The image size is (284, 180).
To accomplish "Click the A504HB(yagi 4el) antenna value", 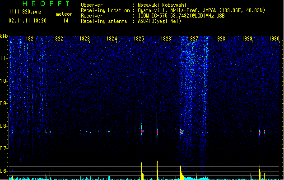I will tap(159, 21).
